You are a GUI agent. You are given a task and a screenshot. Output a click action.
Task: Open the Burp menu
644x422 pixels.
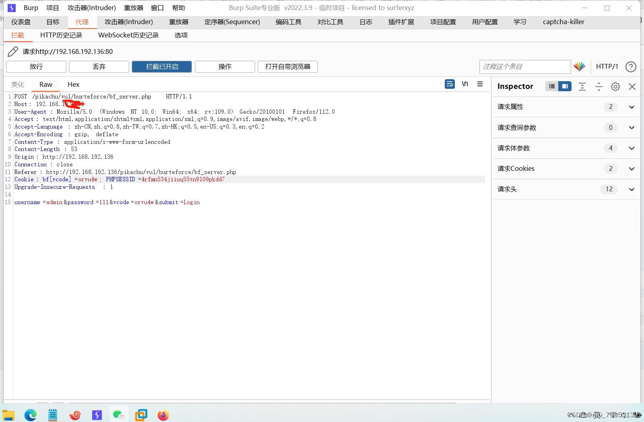(x=31, y=8)
